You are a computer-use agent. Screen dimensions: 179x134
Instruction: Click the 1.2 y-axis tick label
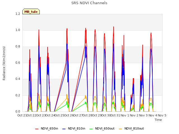tap(18, 14)
